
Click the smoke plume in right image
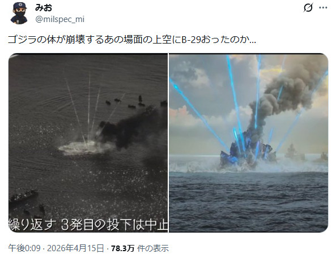[285, 94]
